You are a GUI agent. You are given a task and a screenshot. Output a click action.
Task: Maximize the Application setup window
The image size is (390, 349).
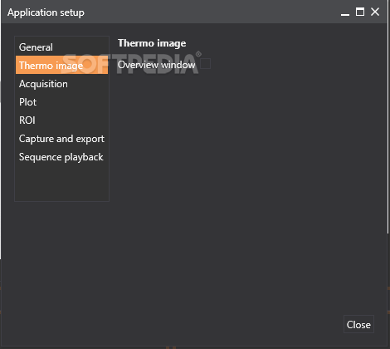point(360,12)
